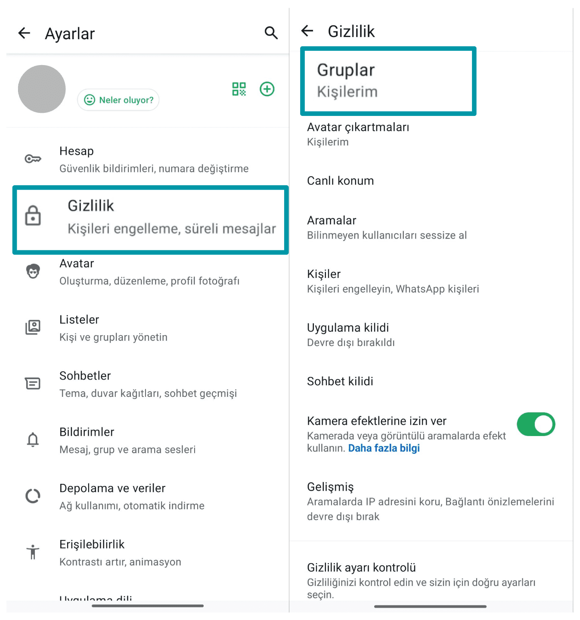Tap the Erişilebilirlik accessibility figure icon
This screenshot has height=620, width=580.
point(33,552)
